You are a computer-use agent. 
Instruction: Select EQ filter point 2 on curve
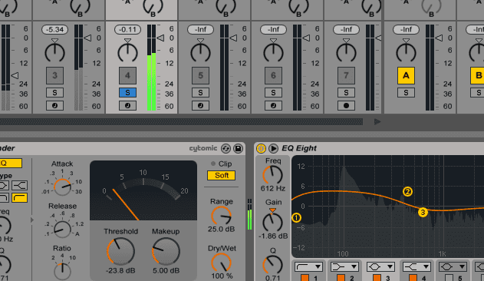[x=407, y=192]
